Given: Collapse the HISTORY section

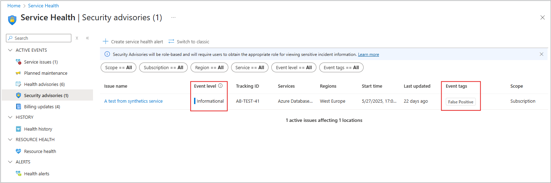Looking at the screenshot, I should tap(10, 117).
